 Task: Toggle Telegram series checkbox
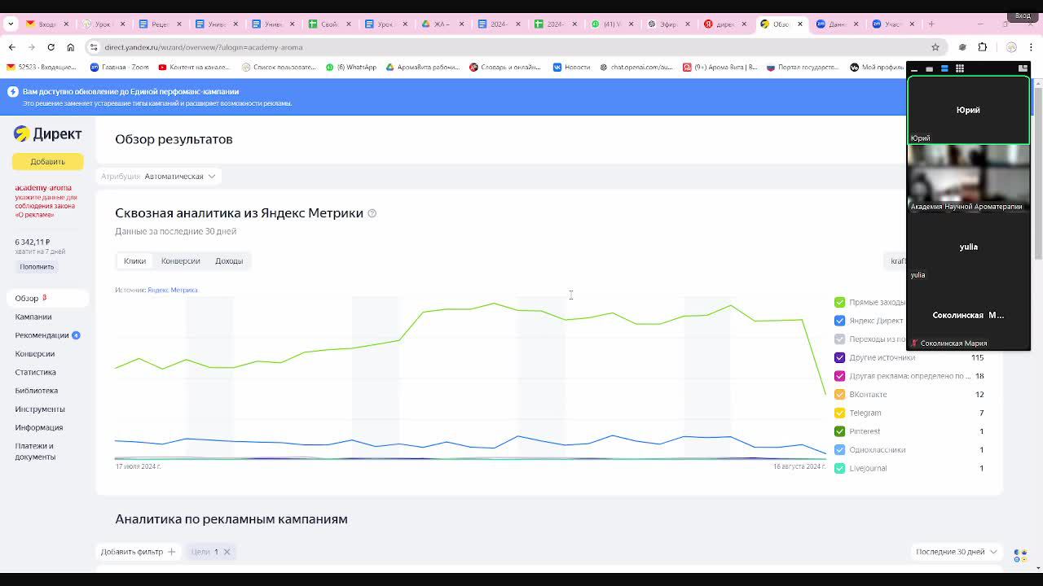pyautogui.click(x=839, y=413)
